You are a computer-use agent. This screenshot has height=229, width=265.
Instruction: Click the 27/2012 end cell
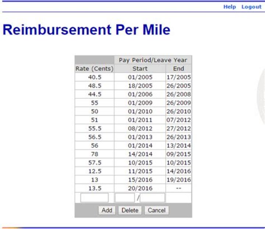point(179,128)
